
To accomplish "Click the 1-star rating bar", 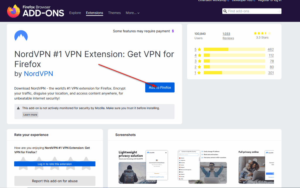I will coord(234,73).
